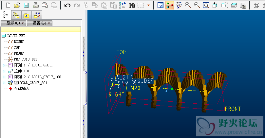This screenshot has height=138, width=265.
Task: Select 组LOCAL_GROUP_201 in tree
Action: tap(28, 83)
